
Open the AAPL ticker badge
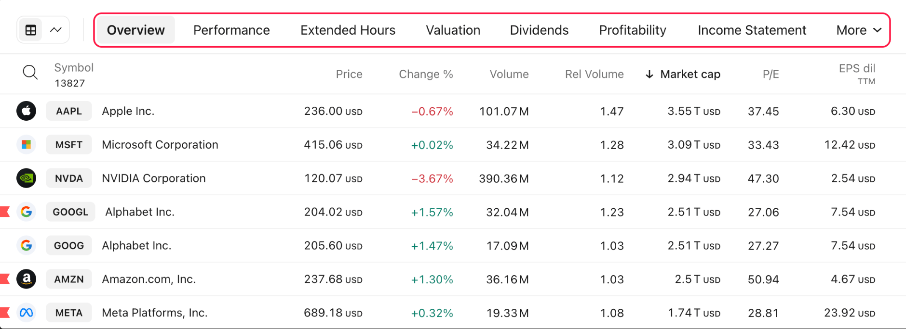point(69,111)
